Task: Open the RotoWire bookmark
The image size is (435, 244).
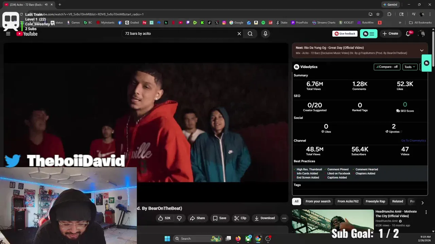Action: point(365,23)
